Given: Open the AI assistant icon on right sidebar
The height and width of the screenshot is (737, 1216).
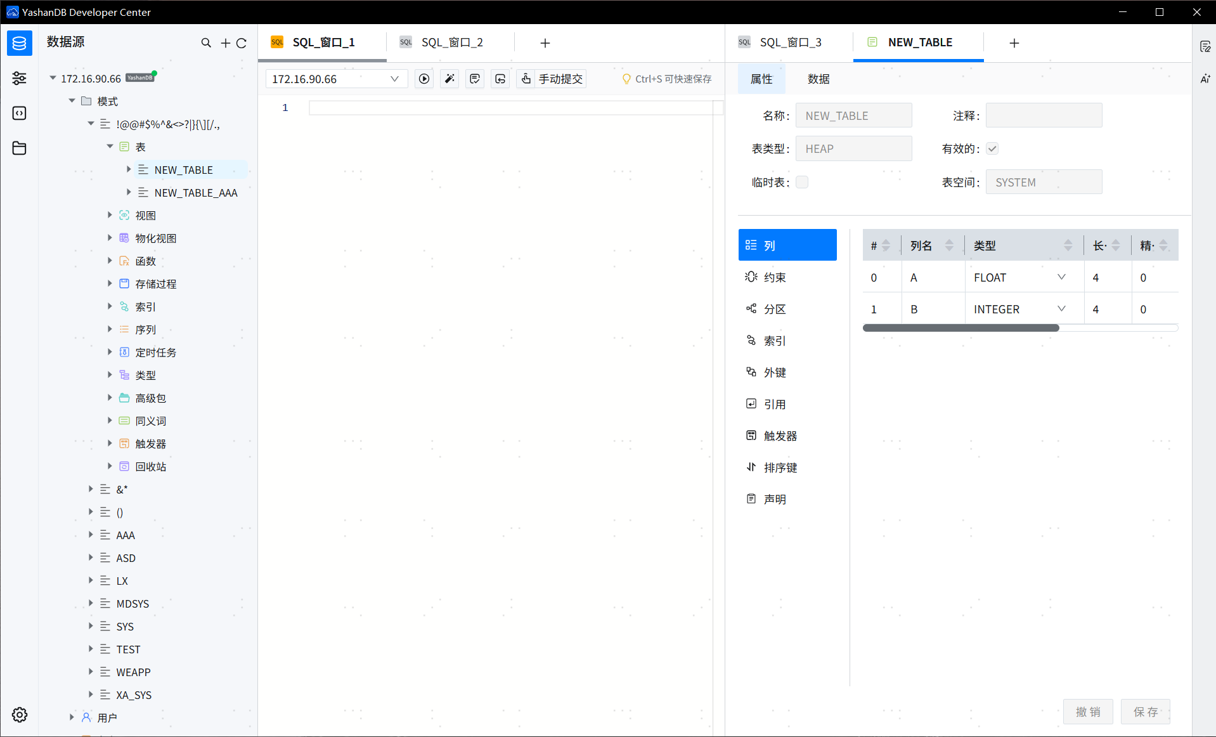Looking at the screenshot, I should click(x=1206, y=79).
